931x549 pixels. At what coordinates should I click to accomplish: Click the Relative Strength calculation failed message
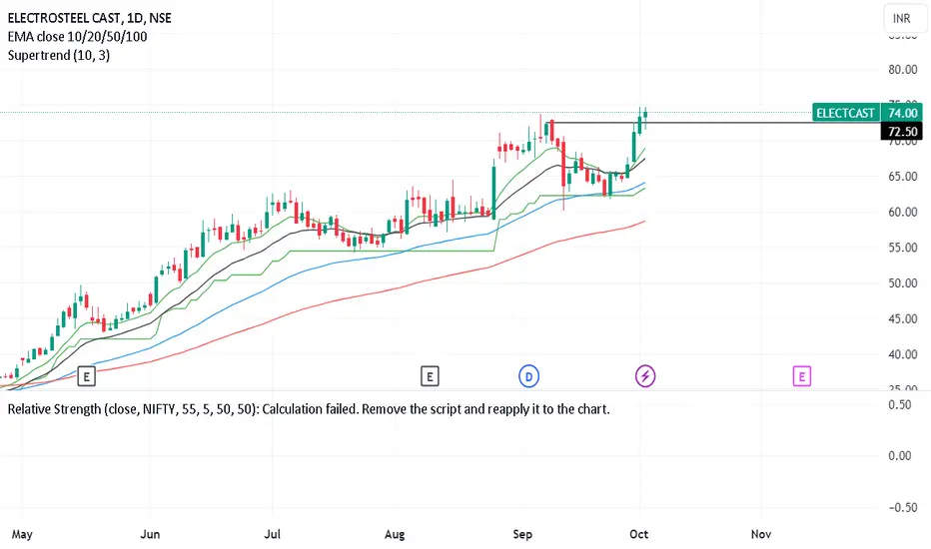click(308, 409)
